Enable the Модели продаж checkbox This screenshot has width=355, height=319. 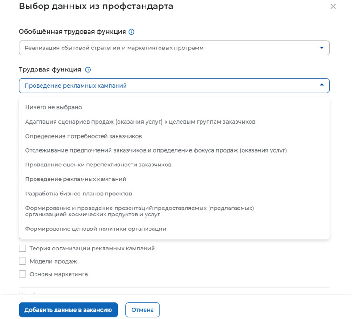[x=22, y=261]
